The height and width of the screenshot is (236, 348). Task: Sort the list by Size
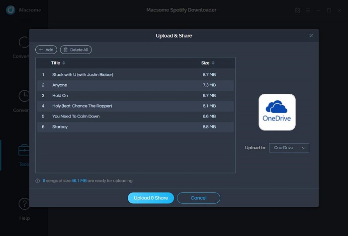pos(213,63)
